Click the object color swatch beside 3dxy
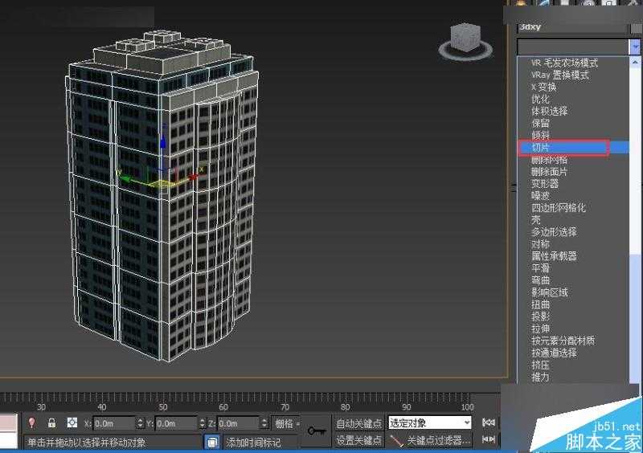The image size is (643, 453). [x=636, y=28]
